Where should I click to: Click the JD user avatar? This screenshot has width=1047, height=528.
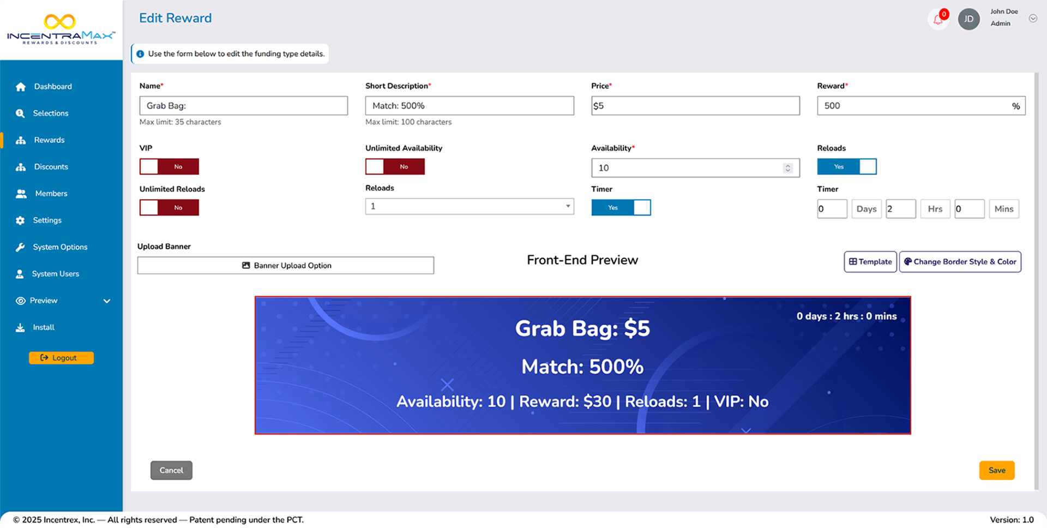pyautogui.click(x=968, y=19)
